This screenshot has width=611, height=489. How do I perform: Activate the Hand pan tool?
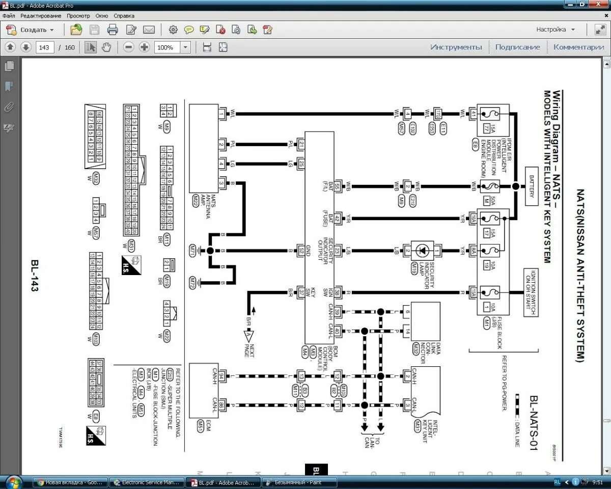pos(106,47)
